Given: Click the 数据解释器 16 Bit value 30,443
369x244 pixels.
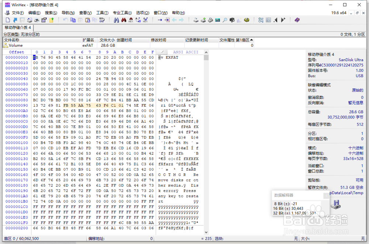Looking at the screenshot, I should coord(297,208).
